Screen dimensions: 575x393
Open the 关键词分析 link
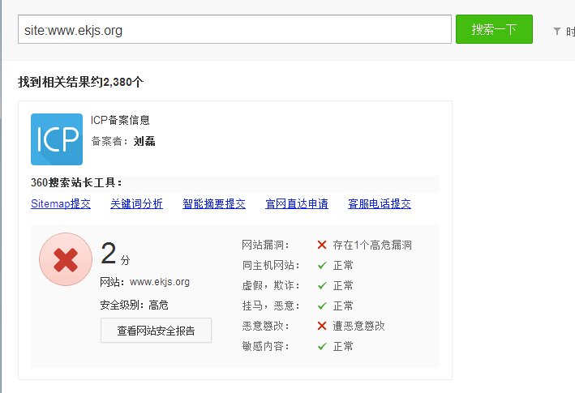pos(136,203)
